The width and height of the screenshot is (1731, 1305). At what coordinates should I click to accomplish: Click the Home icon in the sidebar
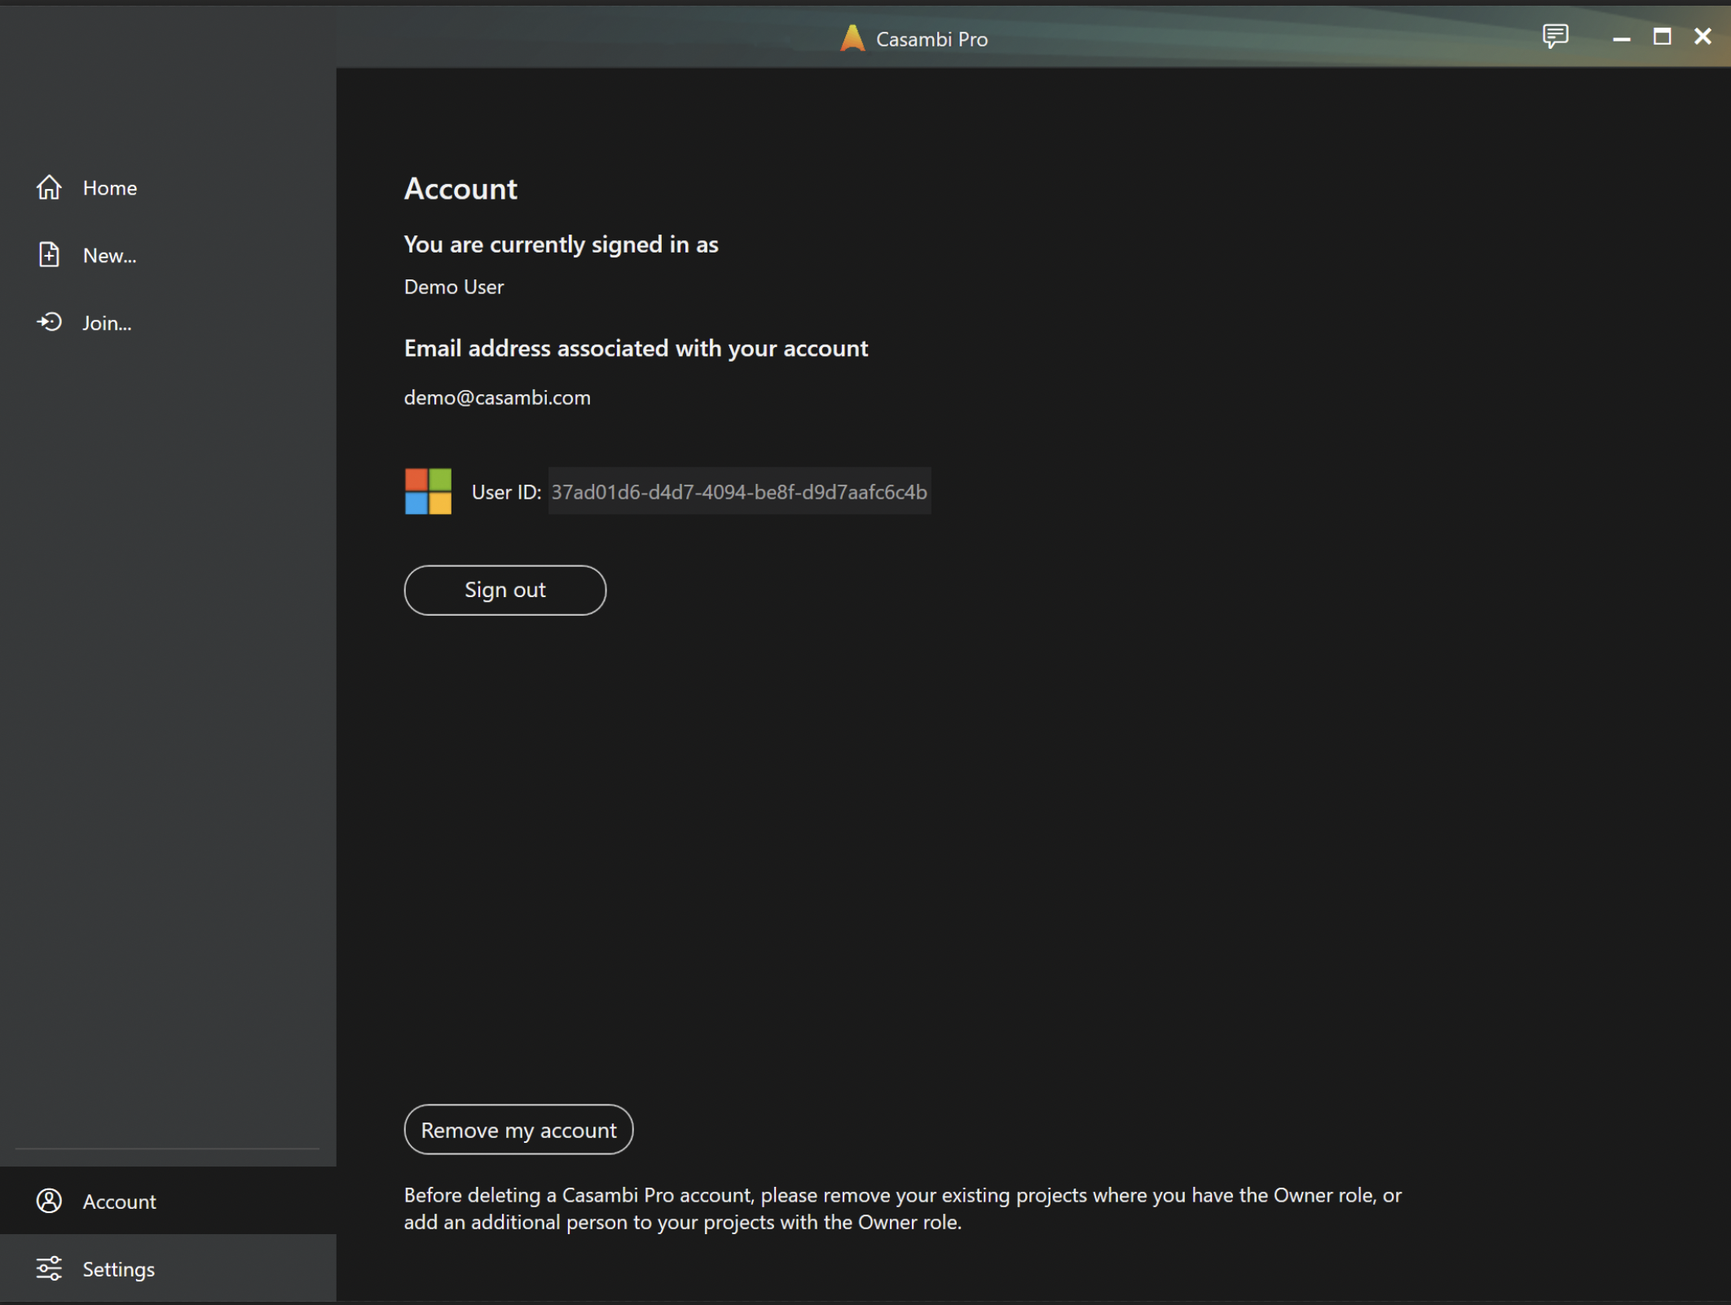click(48, 187)
